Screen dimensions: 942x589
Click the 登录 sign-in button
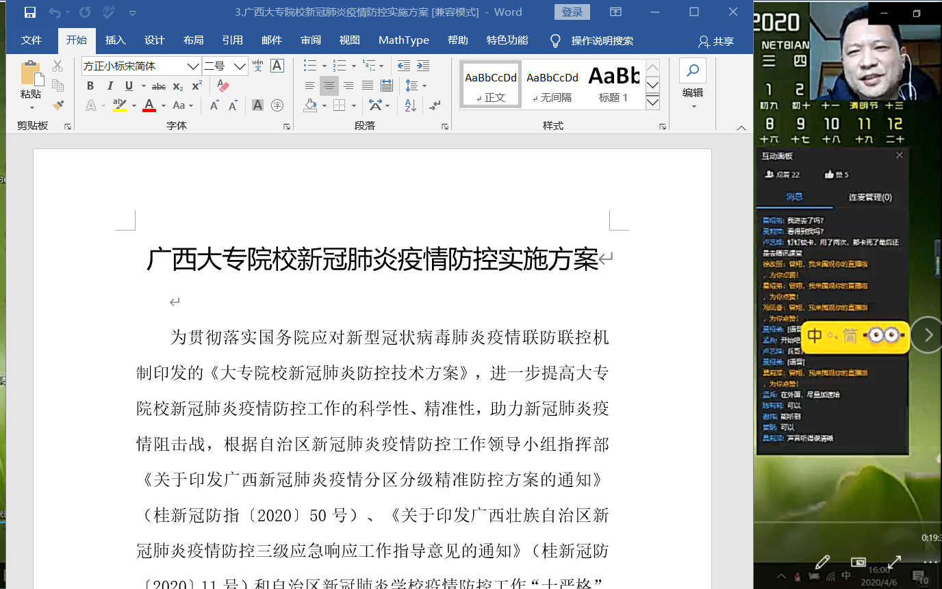click(572, 12)
